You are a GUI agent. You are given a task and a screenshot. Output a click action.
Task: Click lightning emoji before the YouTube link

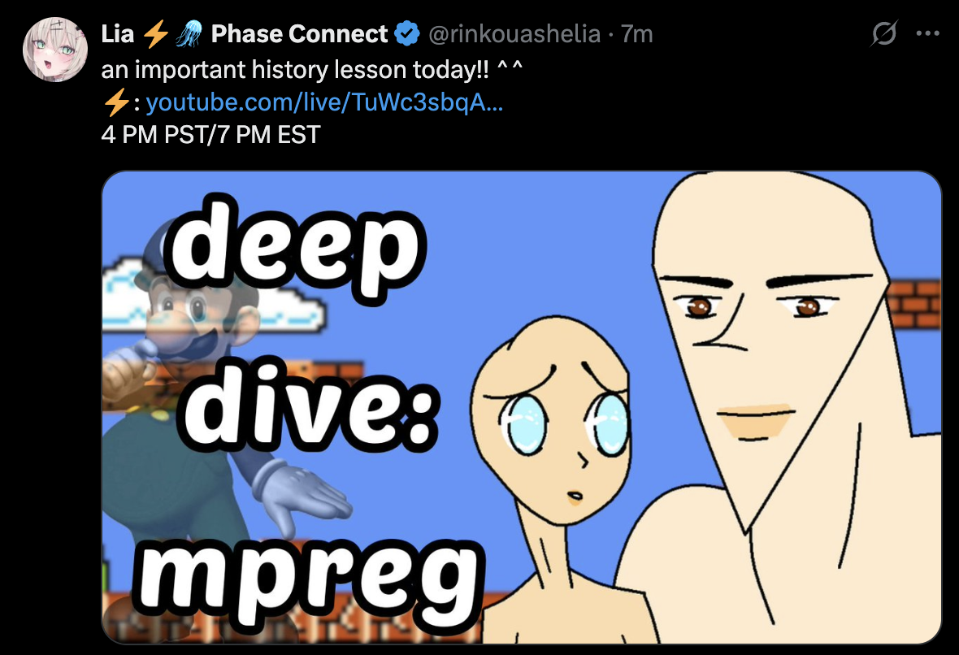coord(115,102)
